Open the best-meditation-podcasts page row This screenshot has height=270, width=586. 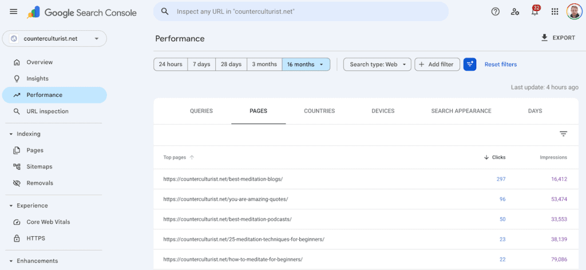366,219
